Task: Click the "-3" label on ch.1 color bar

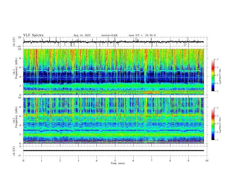Action: (217, 59)
